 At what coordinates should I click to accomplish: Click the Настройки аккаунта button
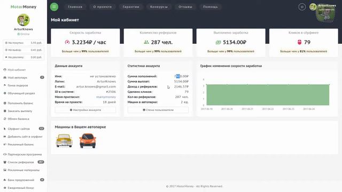tap(85, 110)
